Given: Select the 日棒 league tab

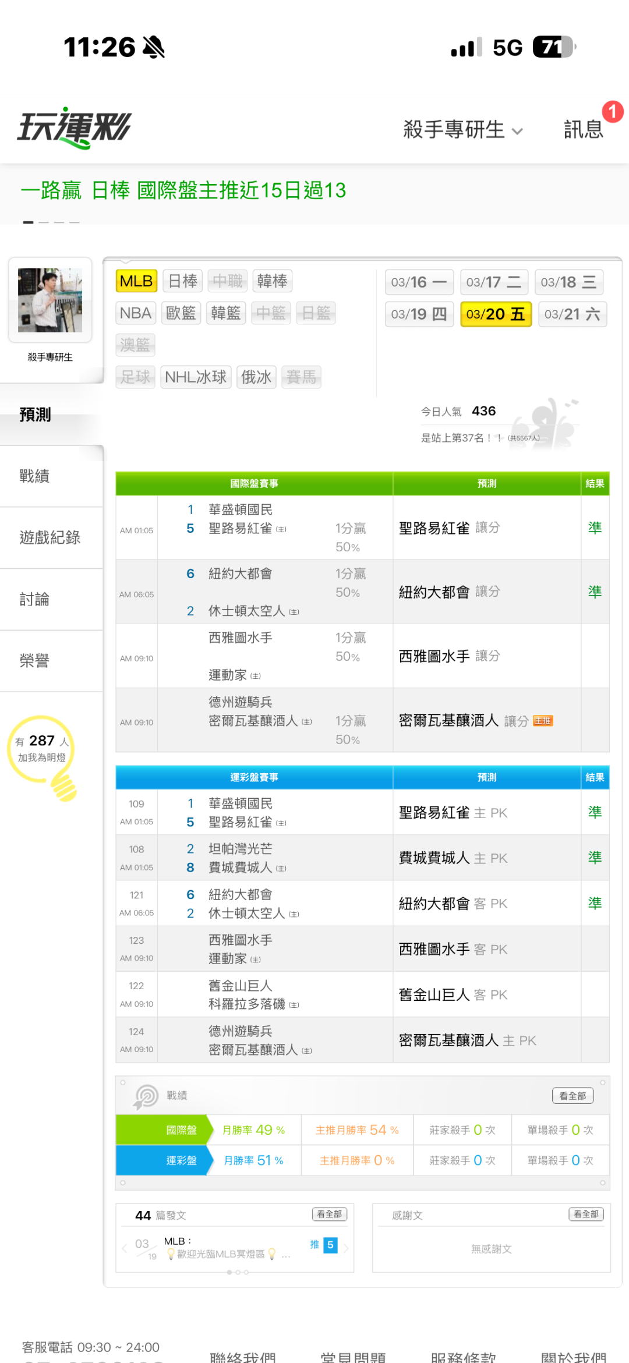Looking at the screenshot, I should pos(183,281).
